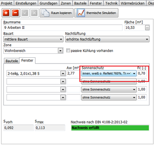Open the Wärmebrücken menu tab
Viewport: 154px width, 145px height.
point(132,3)
